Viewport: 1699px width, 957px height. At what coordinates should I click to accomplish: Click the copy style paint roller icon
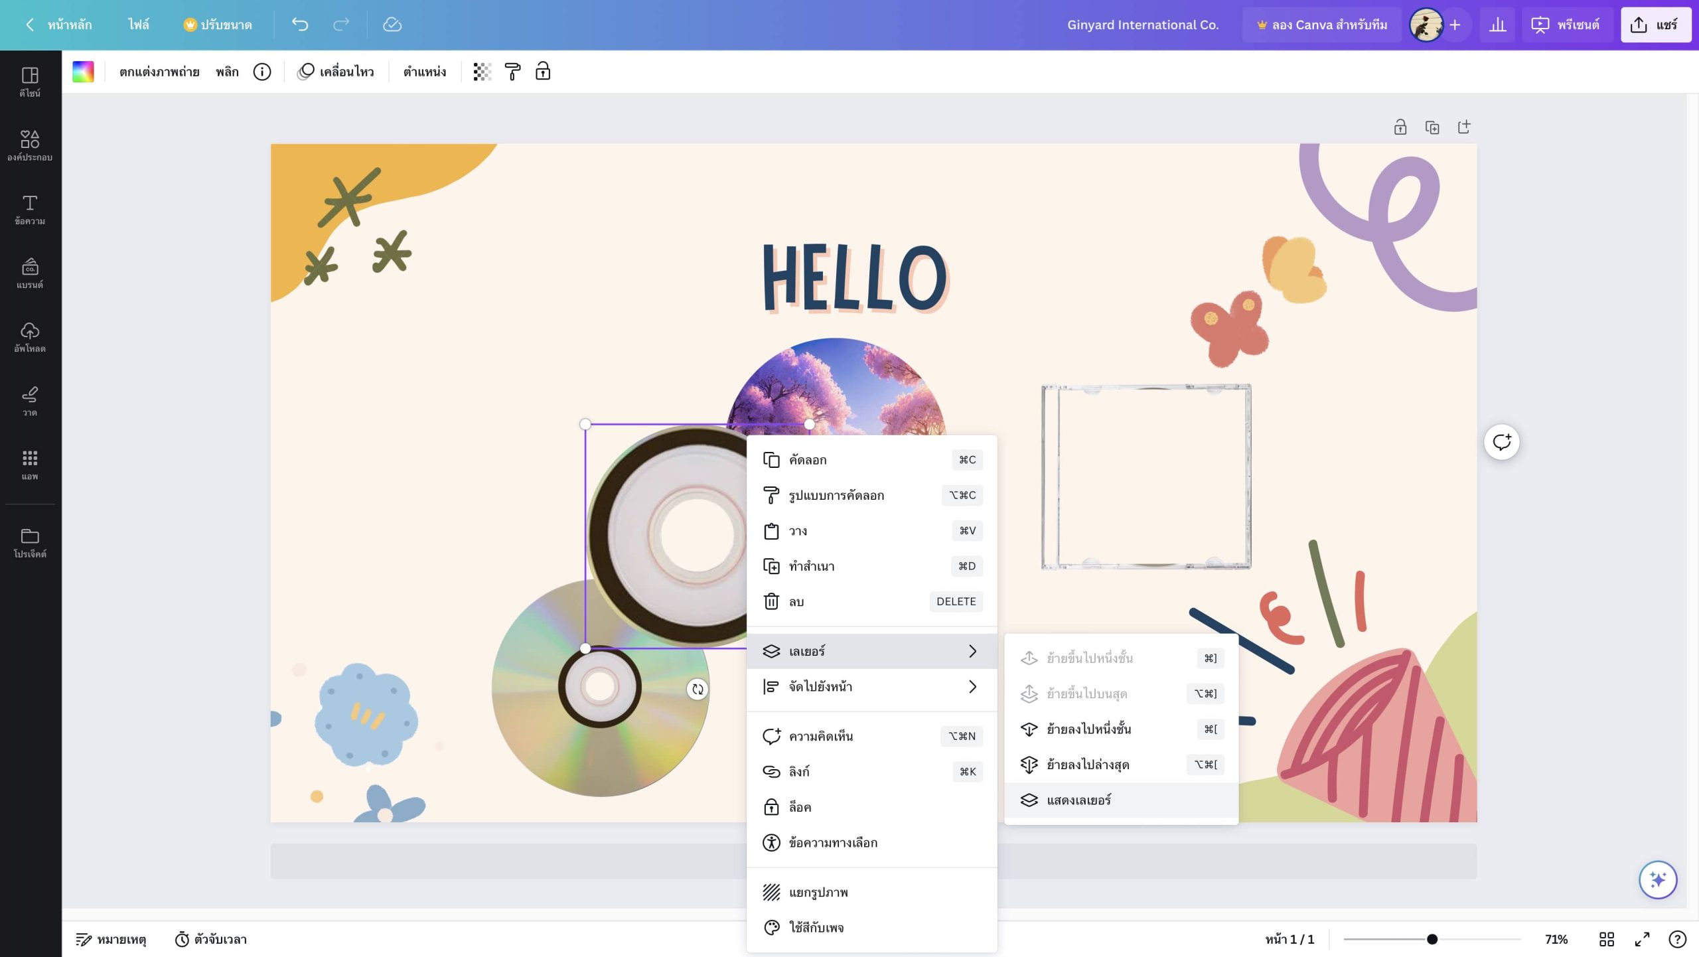(512, 72)
